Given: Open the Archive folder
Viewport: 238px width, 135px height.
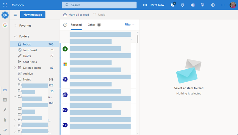Looking at the screenshot, I should [x=35, y=73].
